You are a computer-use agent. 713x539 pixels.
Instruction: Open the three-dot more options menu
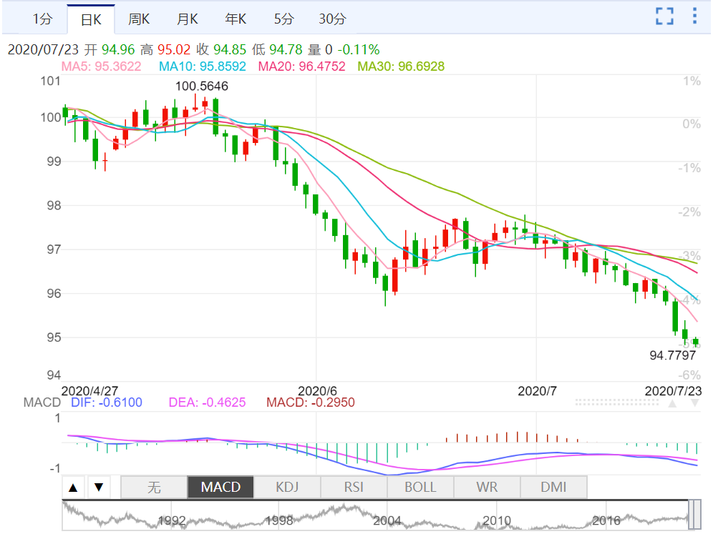(694, 16)
